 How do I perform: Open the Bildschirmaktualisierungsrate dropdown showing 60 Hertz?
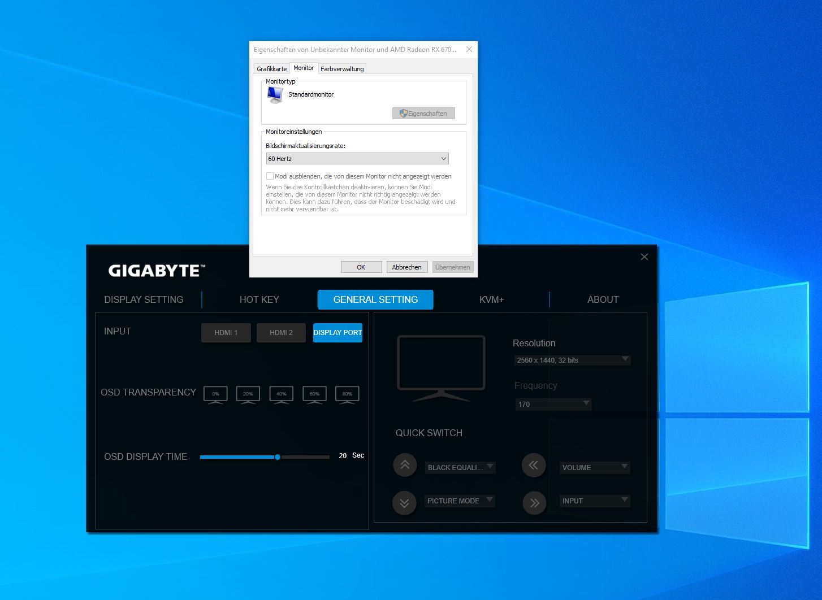357,159
